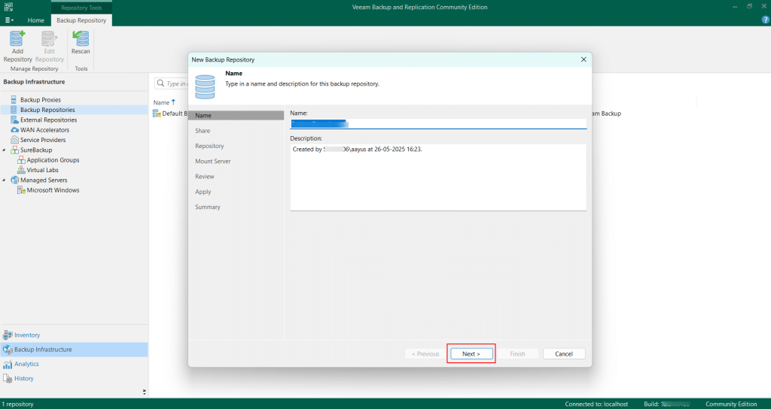Click the Virtual Labs icon
Image resolution: width=771 pixels, height=409 pixels.
(21, 170)
